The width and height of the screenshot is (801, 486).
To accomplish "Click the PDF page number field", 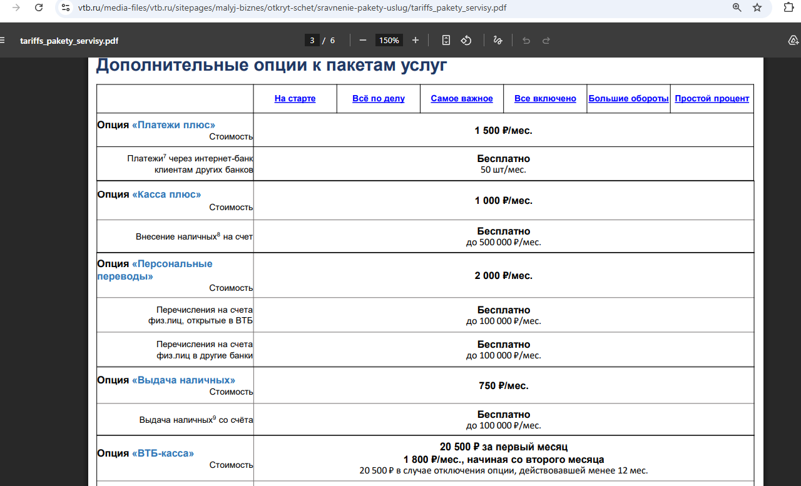I will (312, 40).
